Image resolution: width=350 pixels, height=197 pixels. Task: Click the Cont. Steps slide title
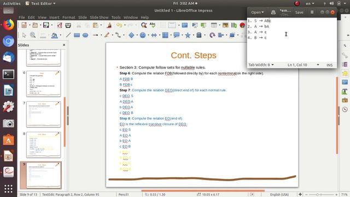[194, 55]
